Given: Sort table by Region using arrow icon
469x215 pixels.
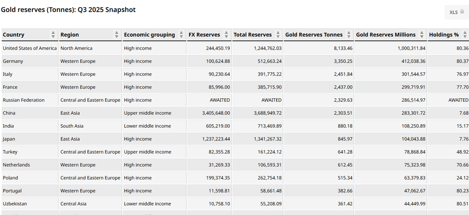Looking at the screenshot, I should 116,35.
